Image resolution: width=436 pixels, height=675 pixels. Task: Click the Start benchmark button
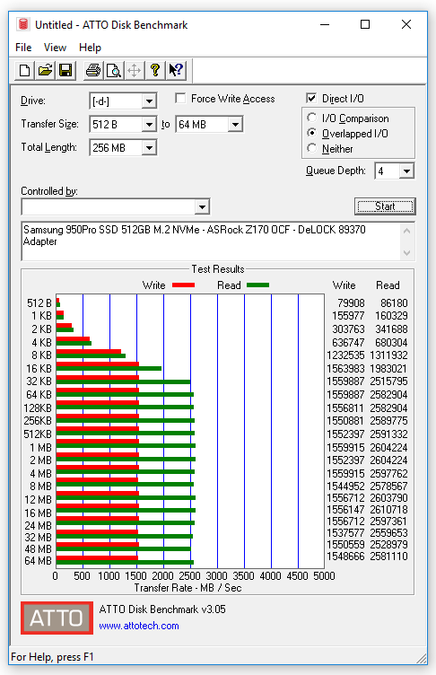point(385,206)
